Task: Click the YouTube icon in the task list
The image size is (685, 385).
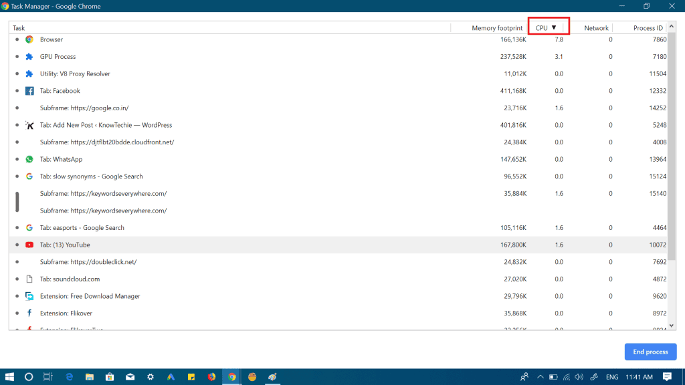Action: coord(29,245)
